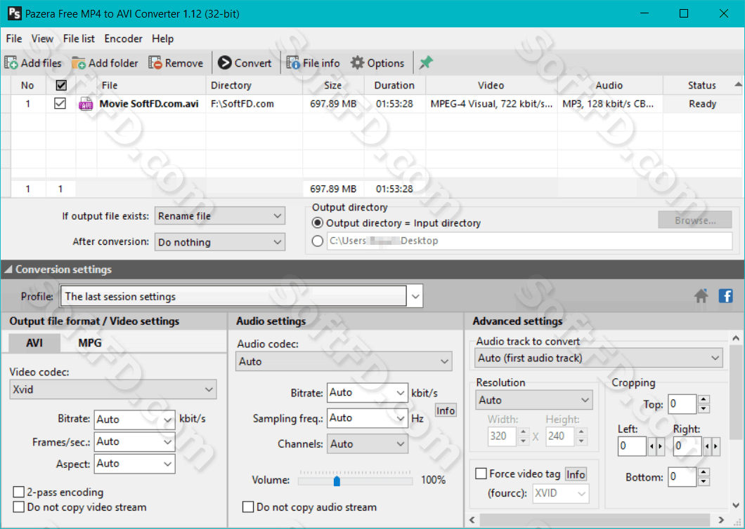Click the Add files toolbar icon
Viewport: 745px width, 529px height.
pyautogui.click(x=11, y=62)
